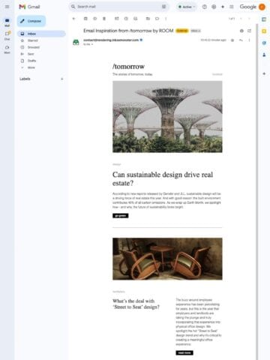The image size is (270, 360).
Task: Open email in a new window
Action: 249,31
